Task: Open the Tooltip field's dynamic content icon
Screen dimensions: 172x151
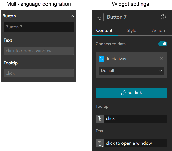Action: [100, 119]
